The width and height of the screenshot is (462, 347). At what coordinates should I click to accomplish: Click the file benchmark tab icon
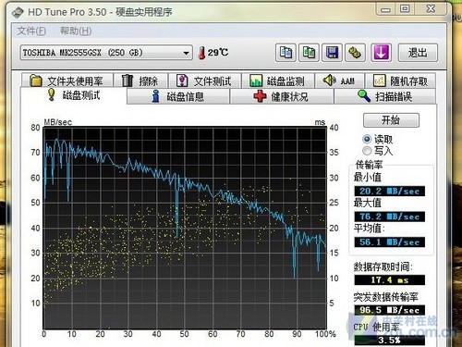[182, 81]
